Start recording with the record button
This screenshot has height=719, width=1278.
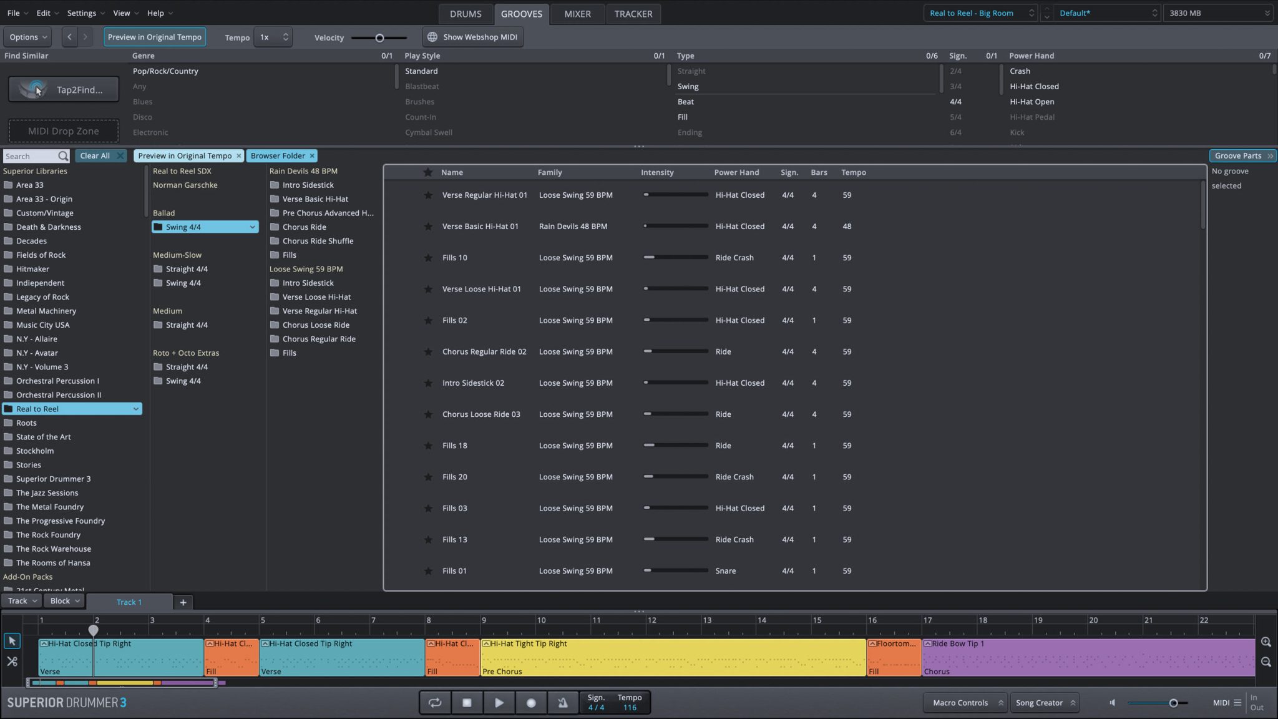pyautogui.click(x=531, y=703)
